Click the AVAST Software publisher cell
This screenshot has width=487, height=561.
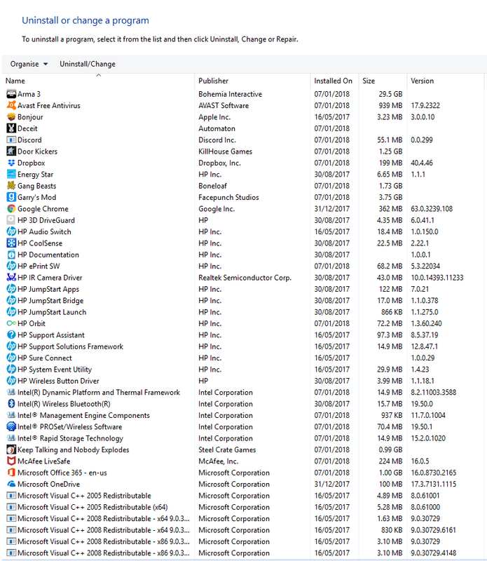(224, 106)
